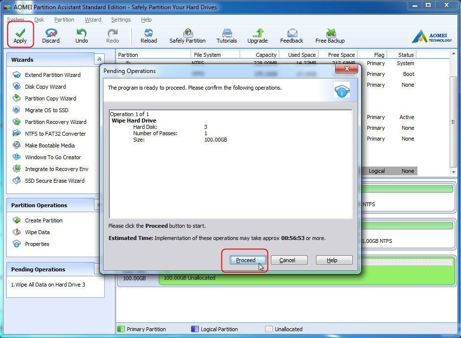Open Make Bootable Media wizard
Image resolution: width=461 pixels, height=338 pixels.
pyautogui.click(x=44, y=145)
